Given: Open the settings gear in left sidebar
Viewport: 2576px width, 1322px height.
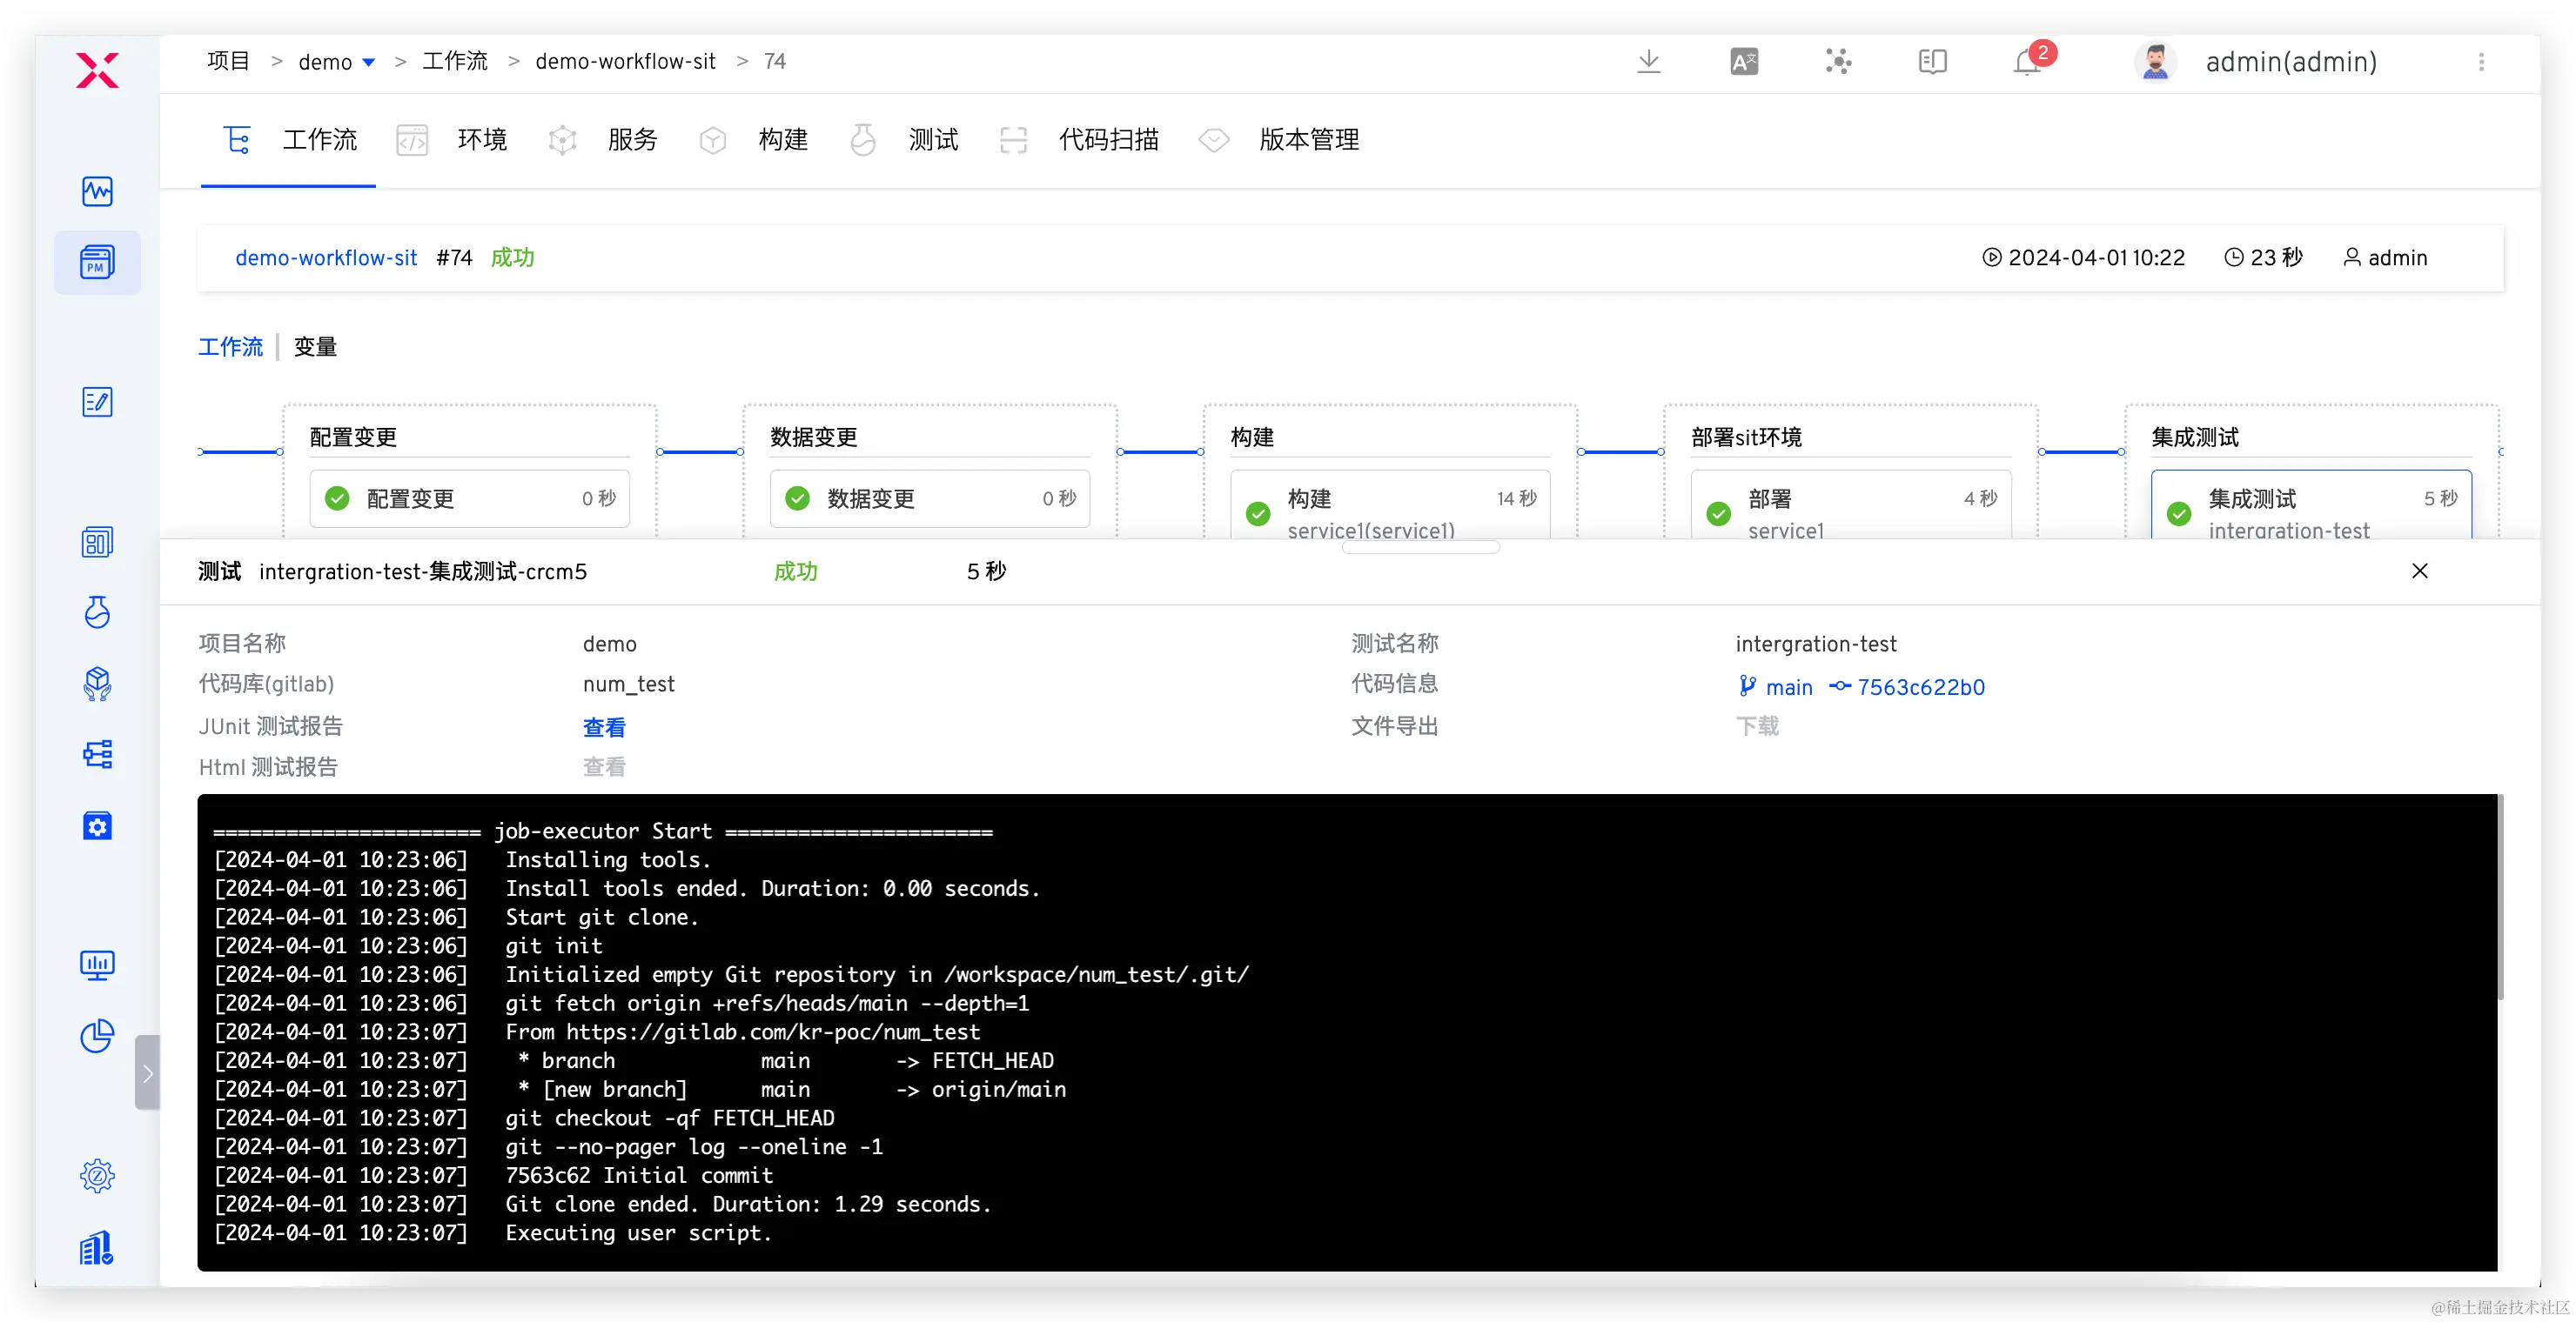Looking at the screenshot, I should click(x=97, y=1176).
